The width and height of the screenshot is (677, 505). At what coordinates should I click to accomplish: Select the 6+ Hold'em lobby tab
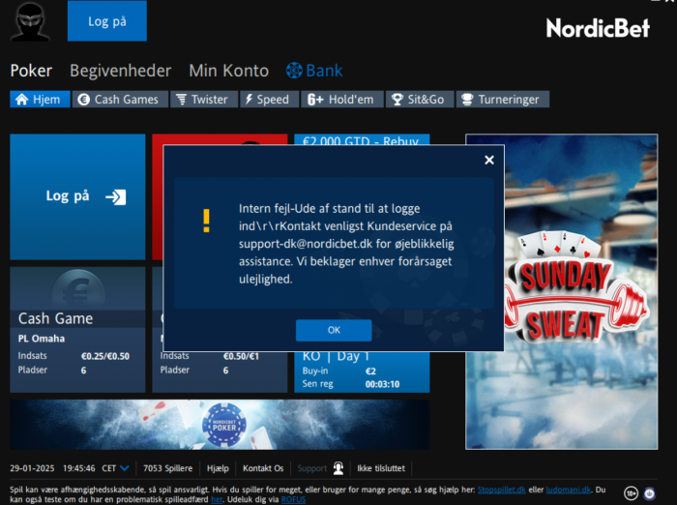click(342, 100)
